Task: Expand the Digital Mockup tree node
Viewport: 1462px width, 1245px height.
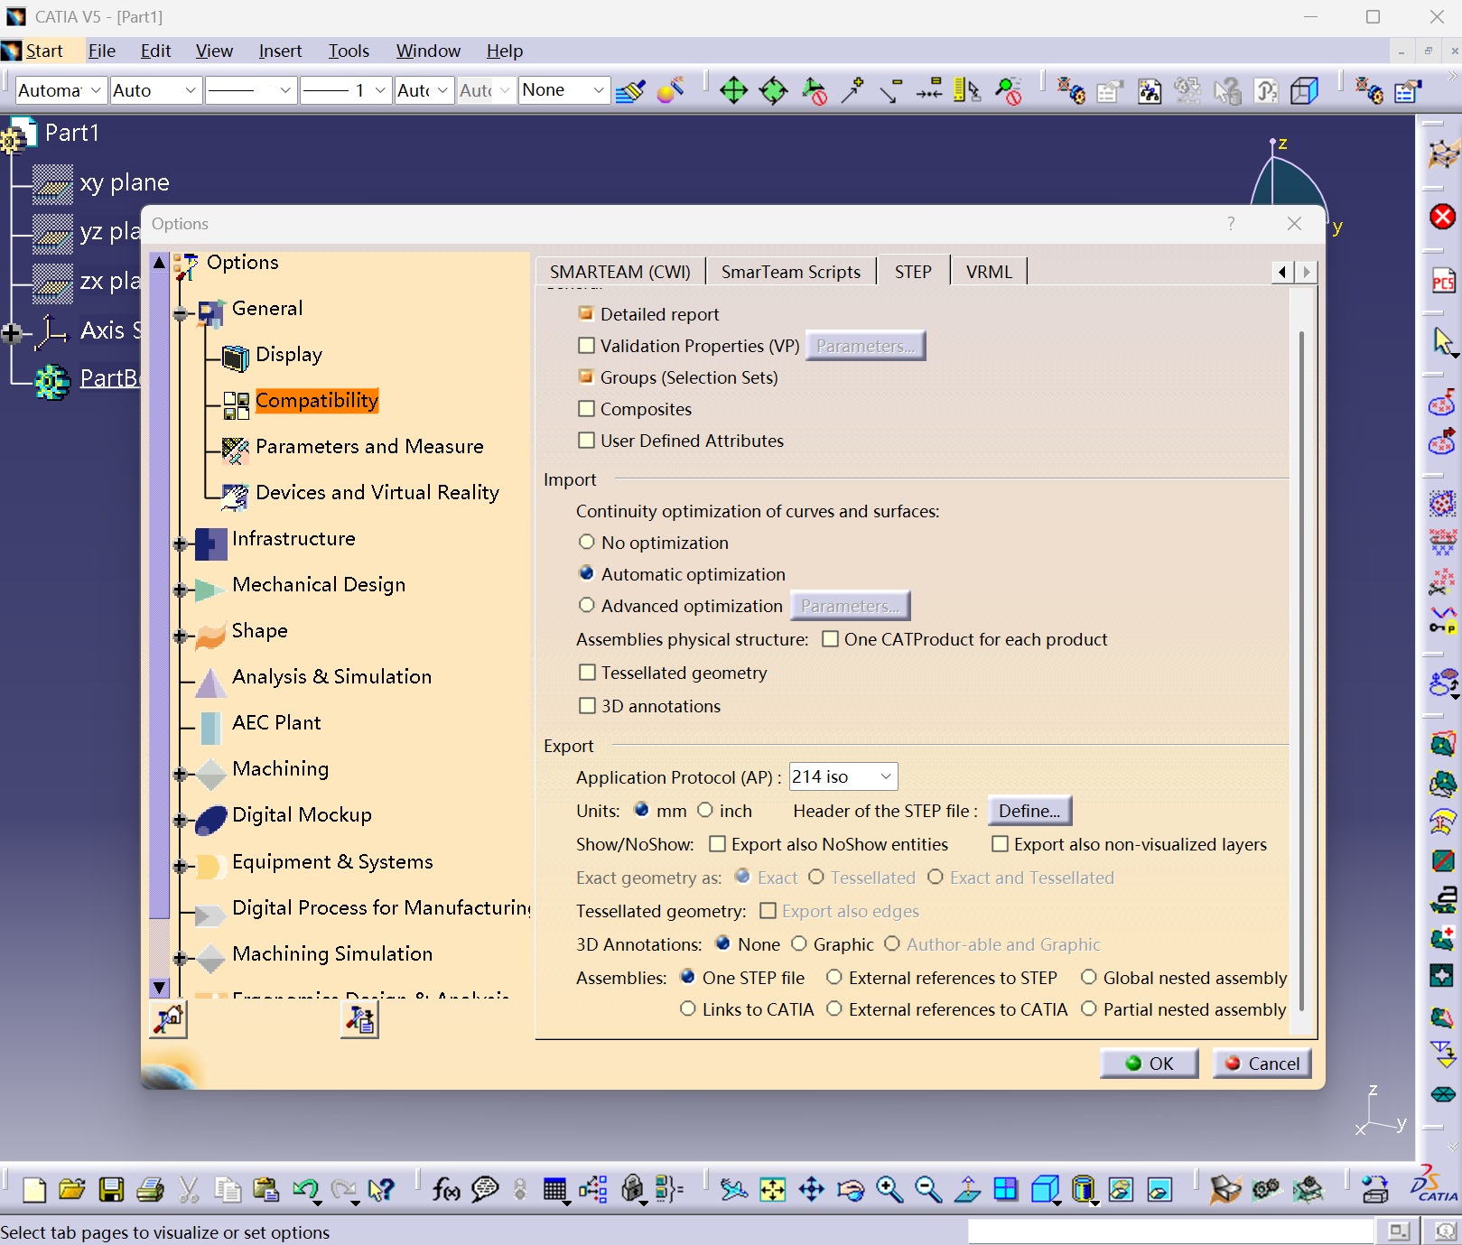Action: click(x=180, y=820)
